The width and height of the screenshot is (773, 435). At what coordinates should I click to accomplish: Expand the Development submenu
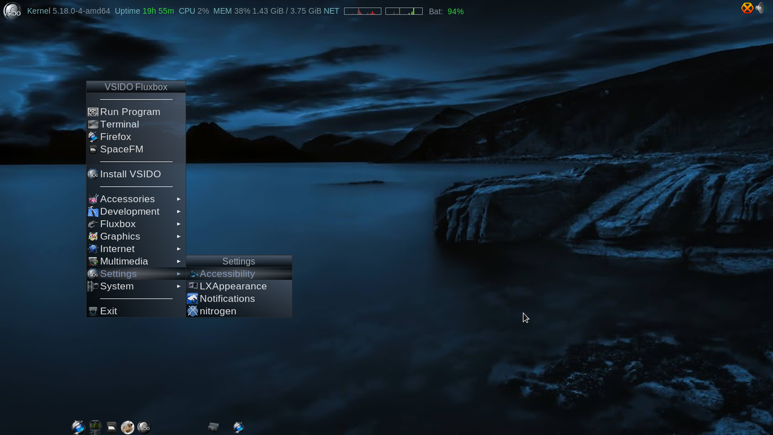click(x=136, y=211)
